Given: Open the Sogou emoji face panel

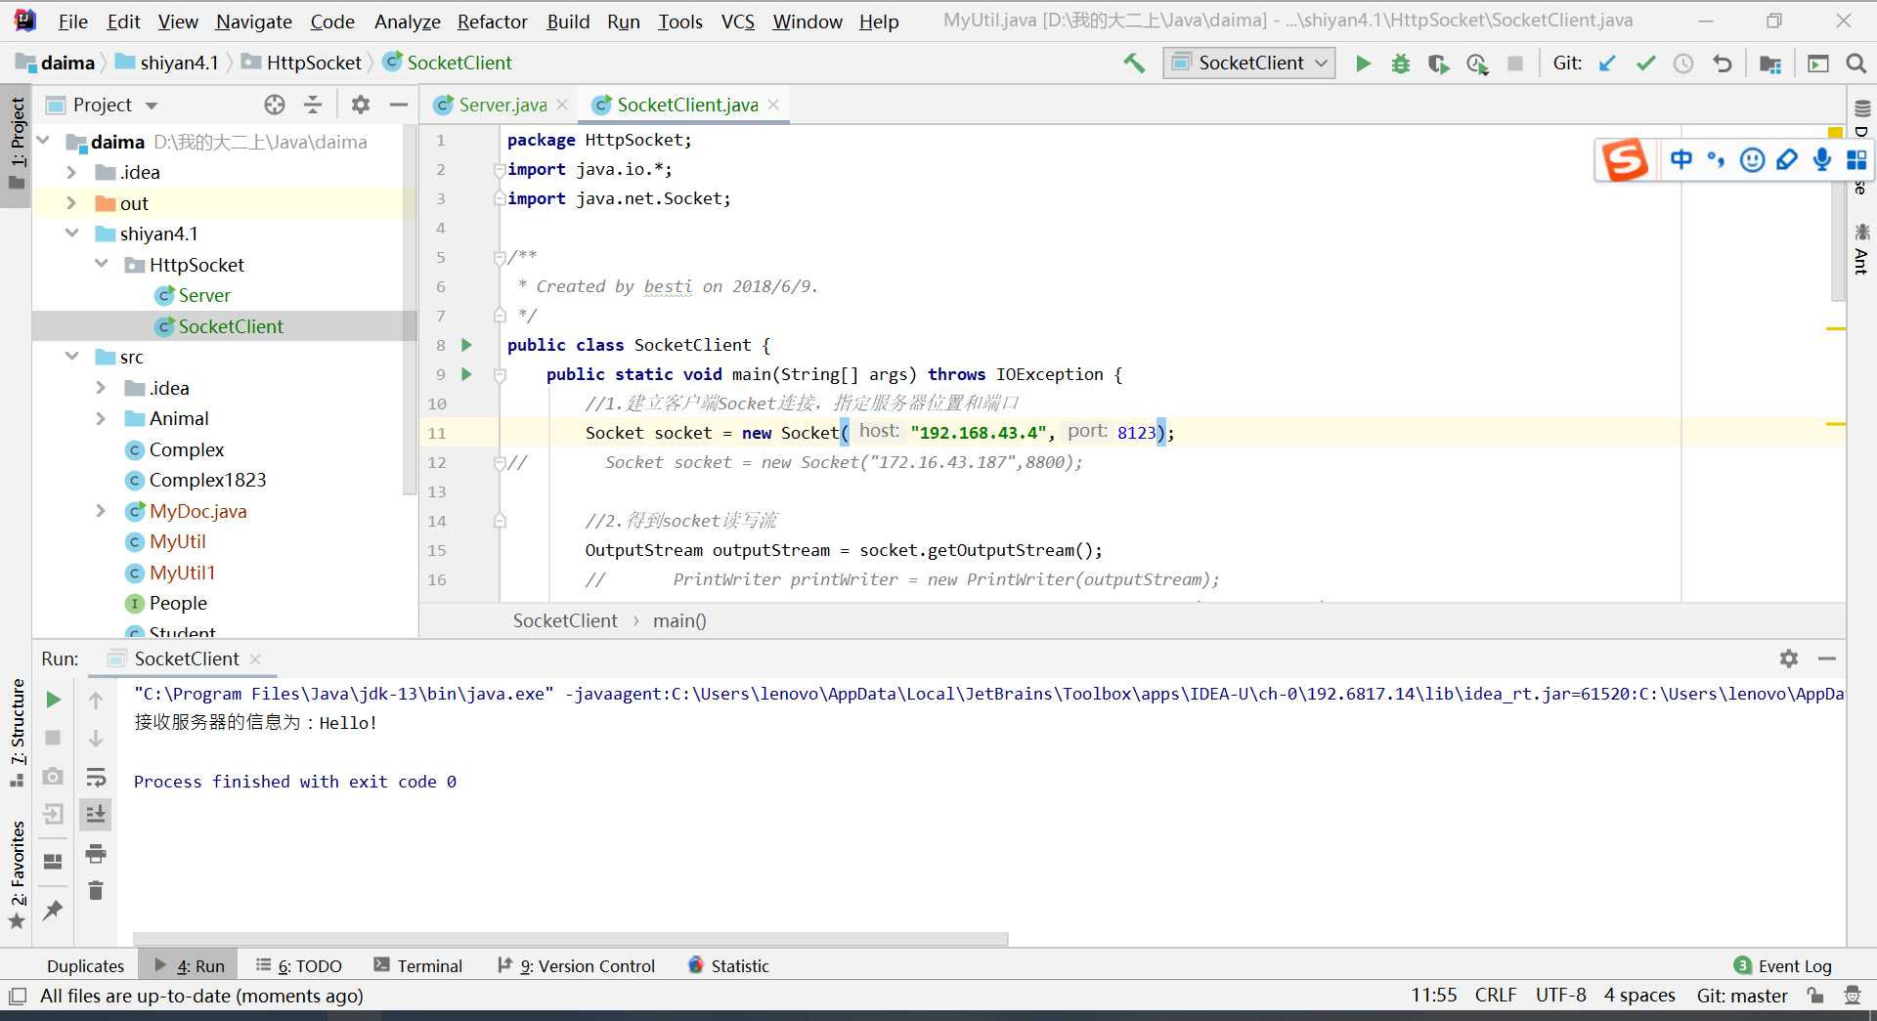Looking at the screenshot, I should [x=1752, y=159].
